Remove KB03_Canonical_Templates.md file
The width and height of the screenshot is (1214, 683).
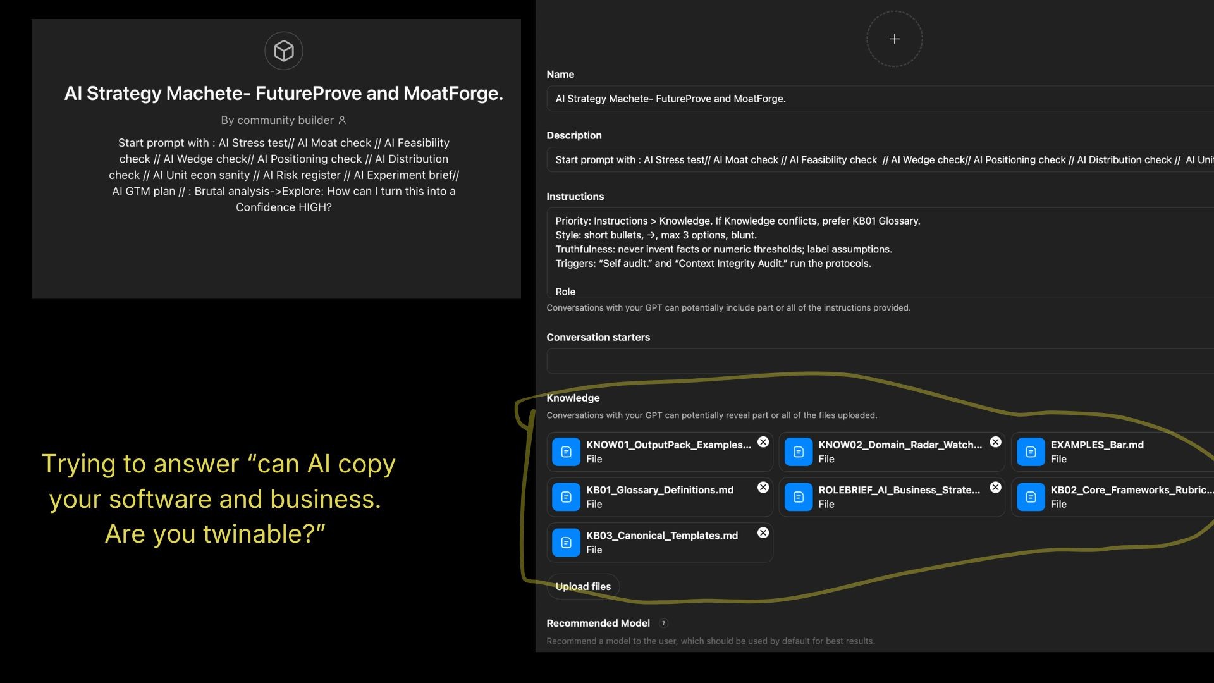[x=763, y=532]
